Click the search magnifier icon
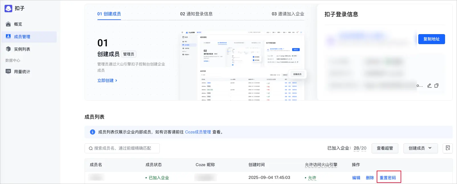The width and height of the screenshot is (457, 184). pos(91,148)
